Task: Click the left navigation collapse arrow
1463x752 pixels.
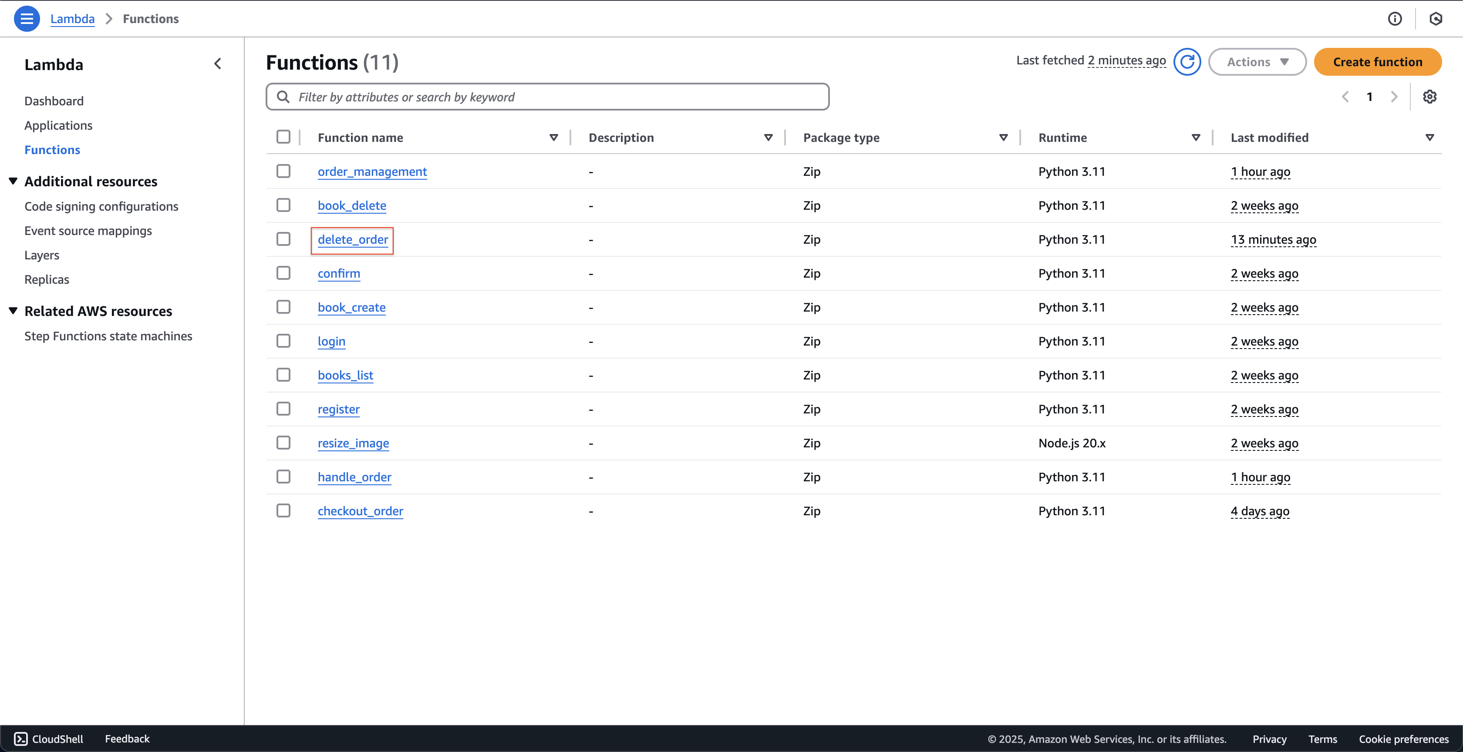Action: click(x=218, y=63)
